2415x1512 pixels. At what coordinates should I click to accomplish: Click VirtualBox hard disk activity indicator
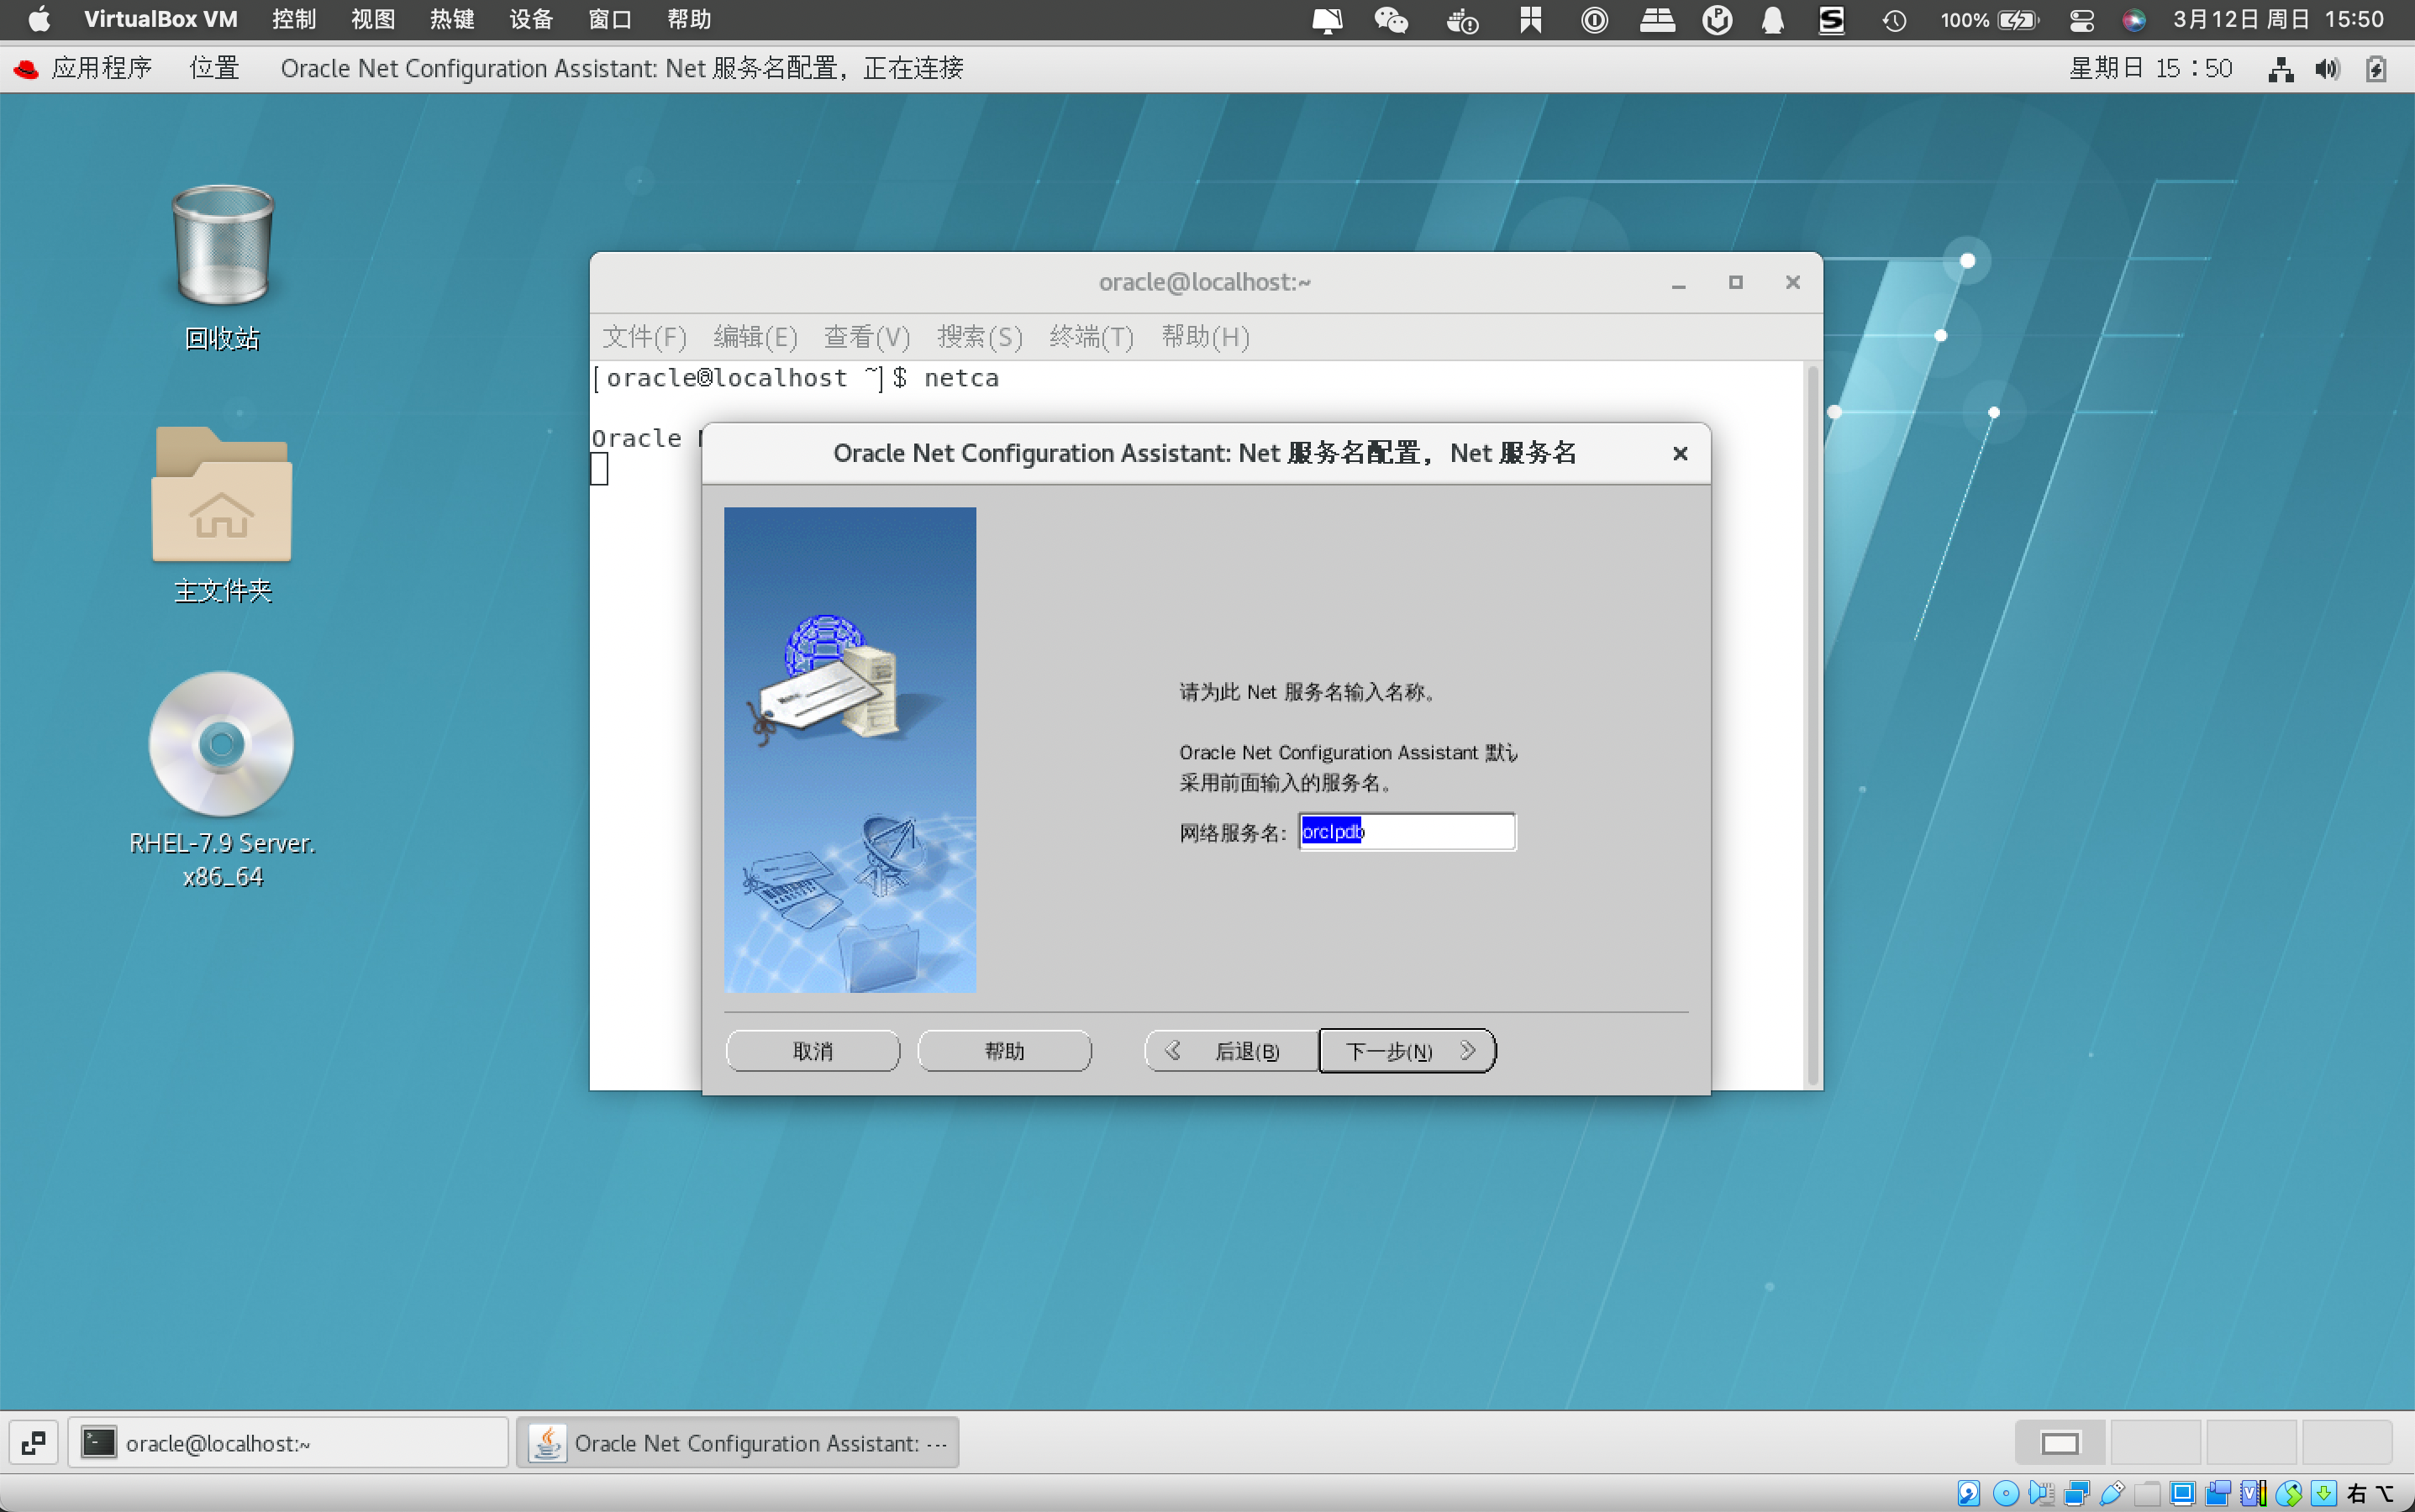pyautogui.click(x=1969, y=1494)
